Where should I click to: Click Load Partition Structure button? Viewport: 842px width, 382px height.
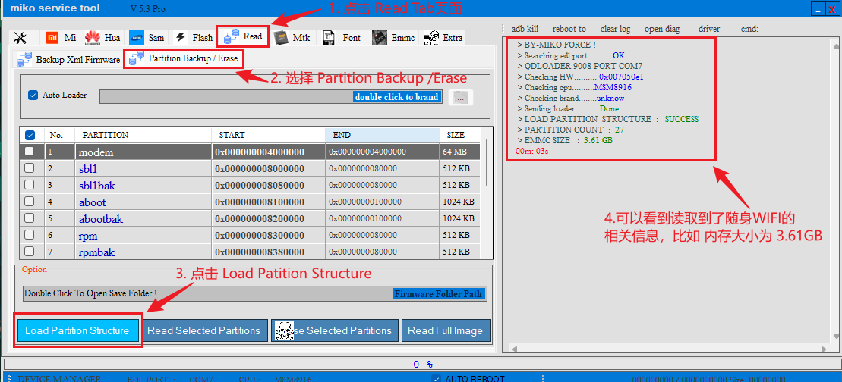click(77, 330)
